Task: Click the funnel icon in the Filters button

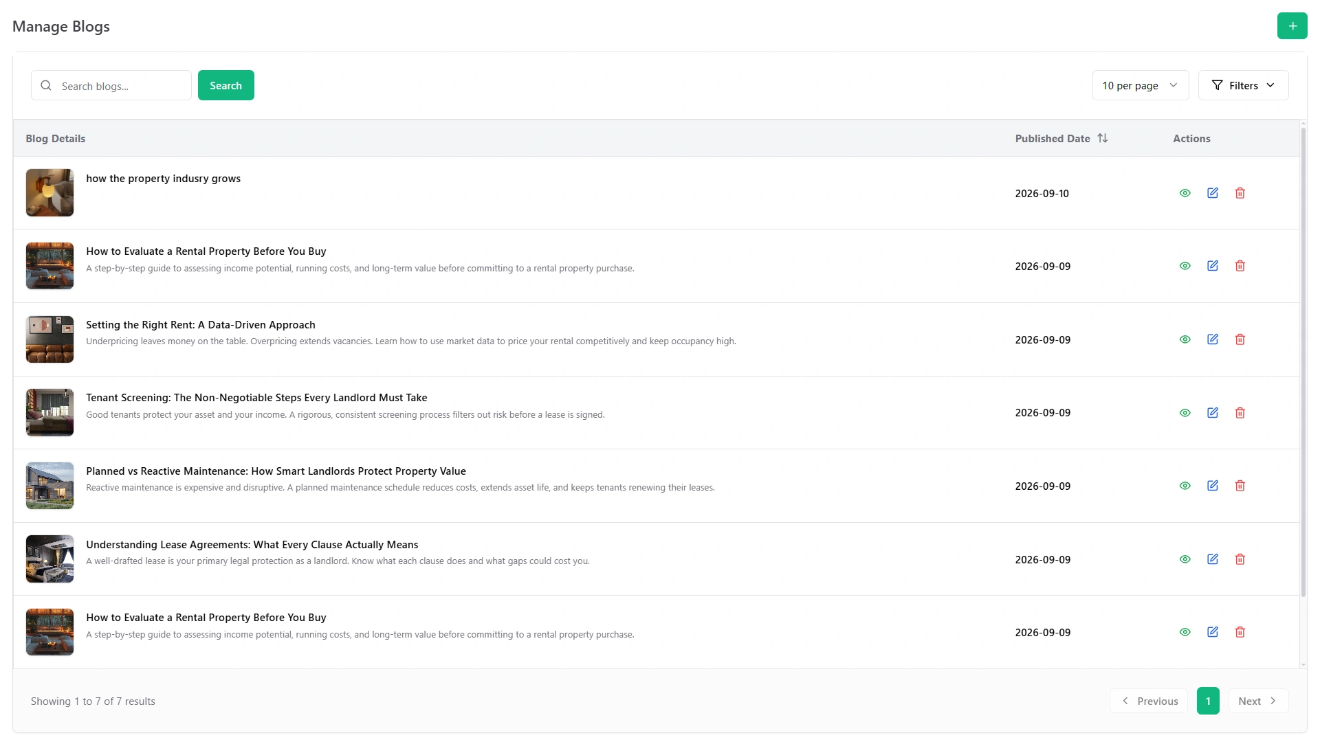Action: (1217, 85)
